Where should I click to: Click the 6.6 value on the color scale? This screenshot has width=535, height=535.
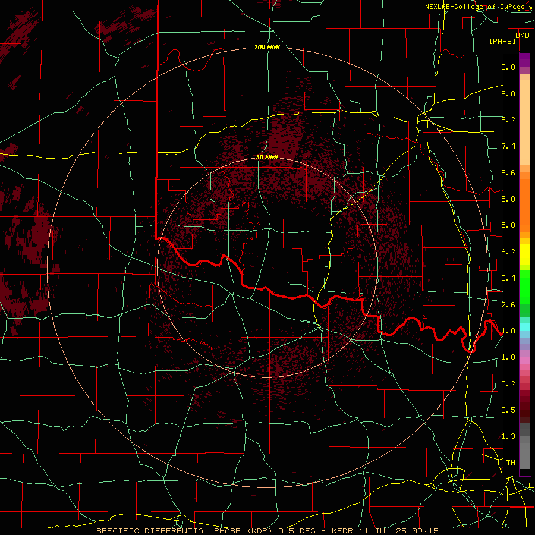point(508,172)
